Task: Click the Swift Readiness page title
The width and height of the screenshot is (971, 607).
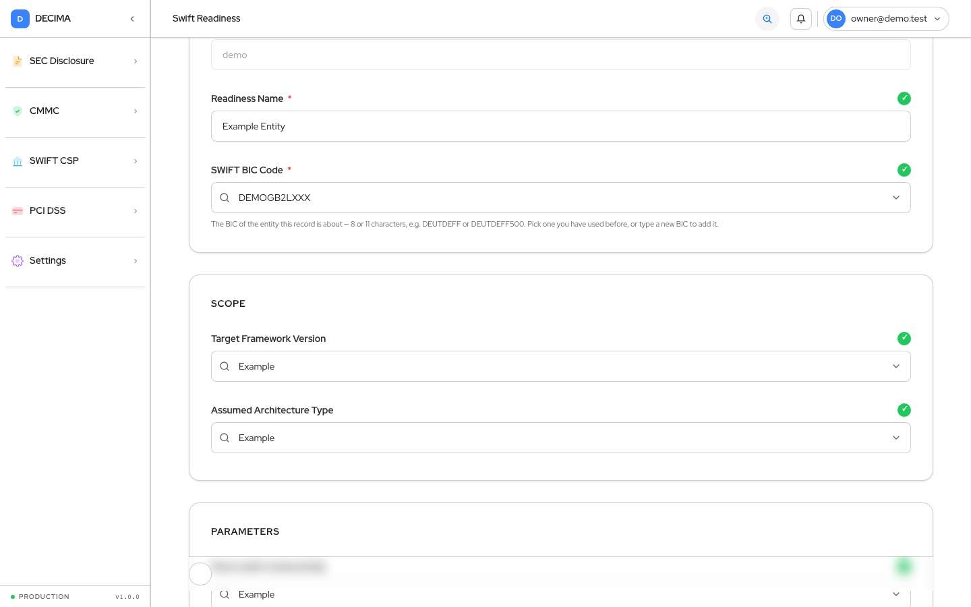Action: tap(206, 18)
